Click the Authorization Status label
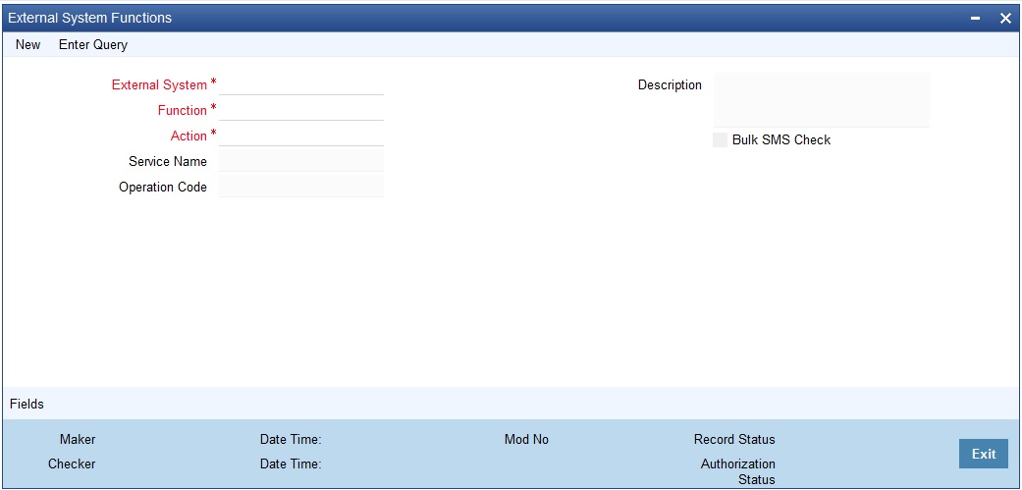This screenshot has width=1022, height=490. [738, 471]
